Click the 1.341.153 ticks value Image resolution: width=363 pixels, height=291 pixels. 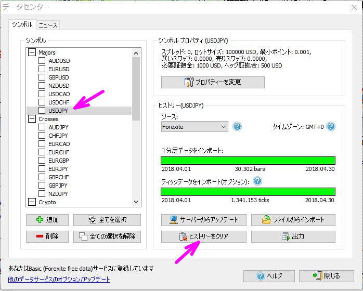[x=250, y=200]
